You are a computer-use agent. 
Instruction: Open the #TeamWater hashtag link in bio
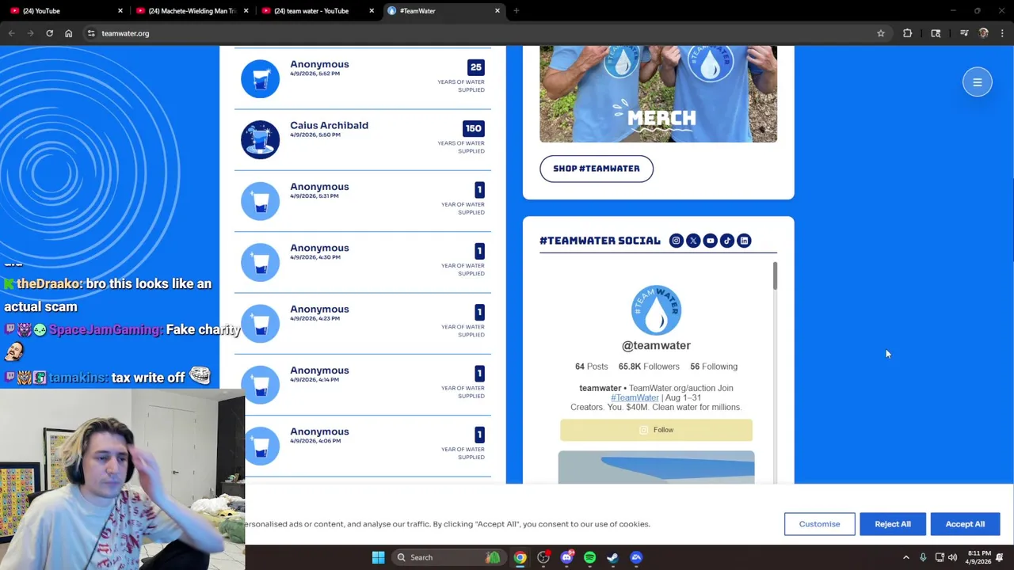point(635,397)
